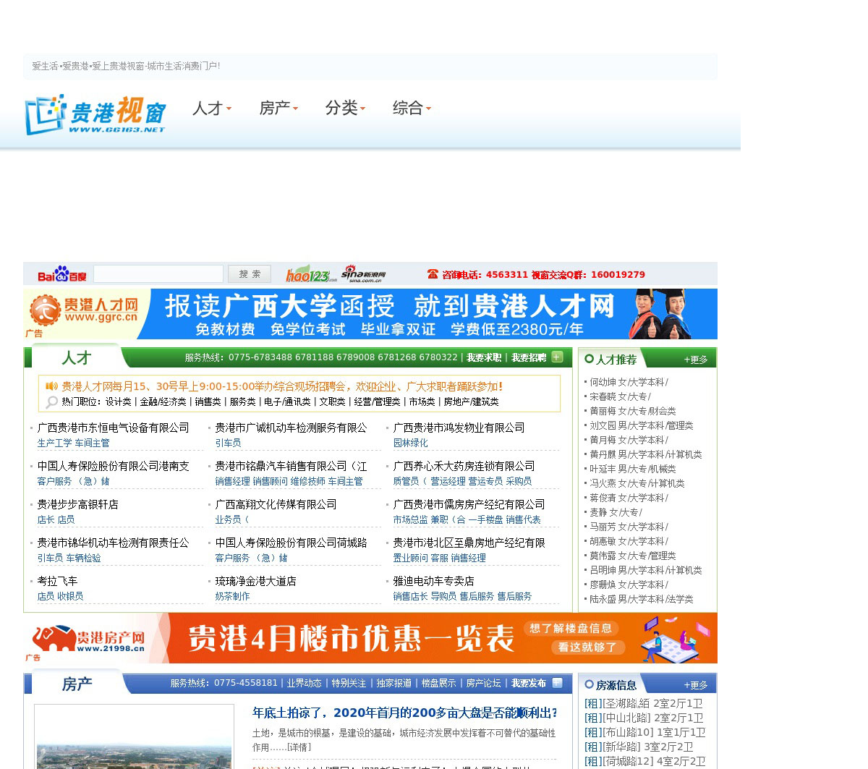Open the 业界动态 real estate tab
This screenshot has width=868, height=769.
[304, 683]
